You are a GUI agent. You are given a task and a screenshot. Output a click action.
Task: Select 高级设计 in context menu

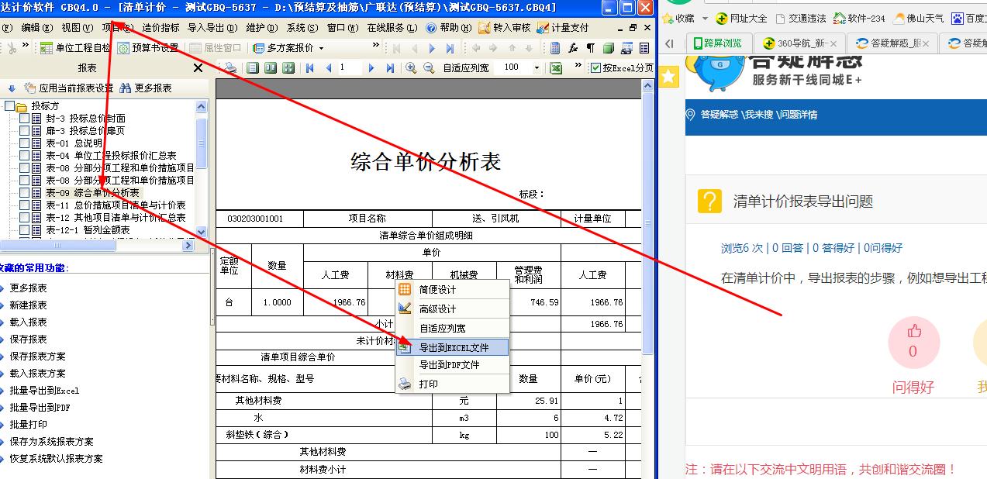pos(453,309)
